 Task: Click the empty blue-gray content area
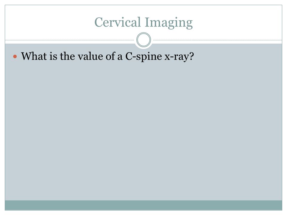[143, 128]
